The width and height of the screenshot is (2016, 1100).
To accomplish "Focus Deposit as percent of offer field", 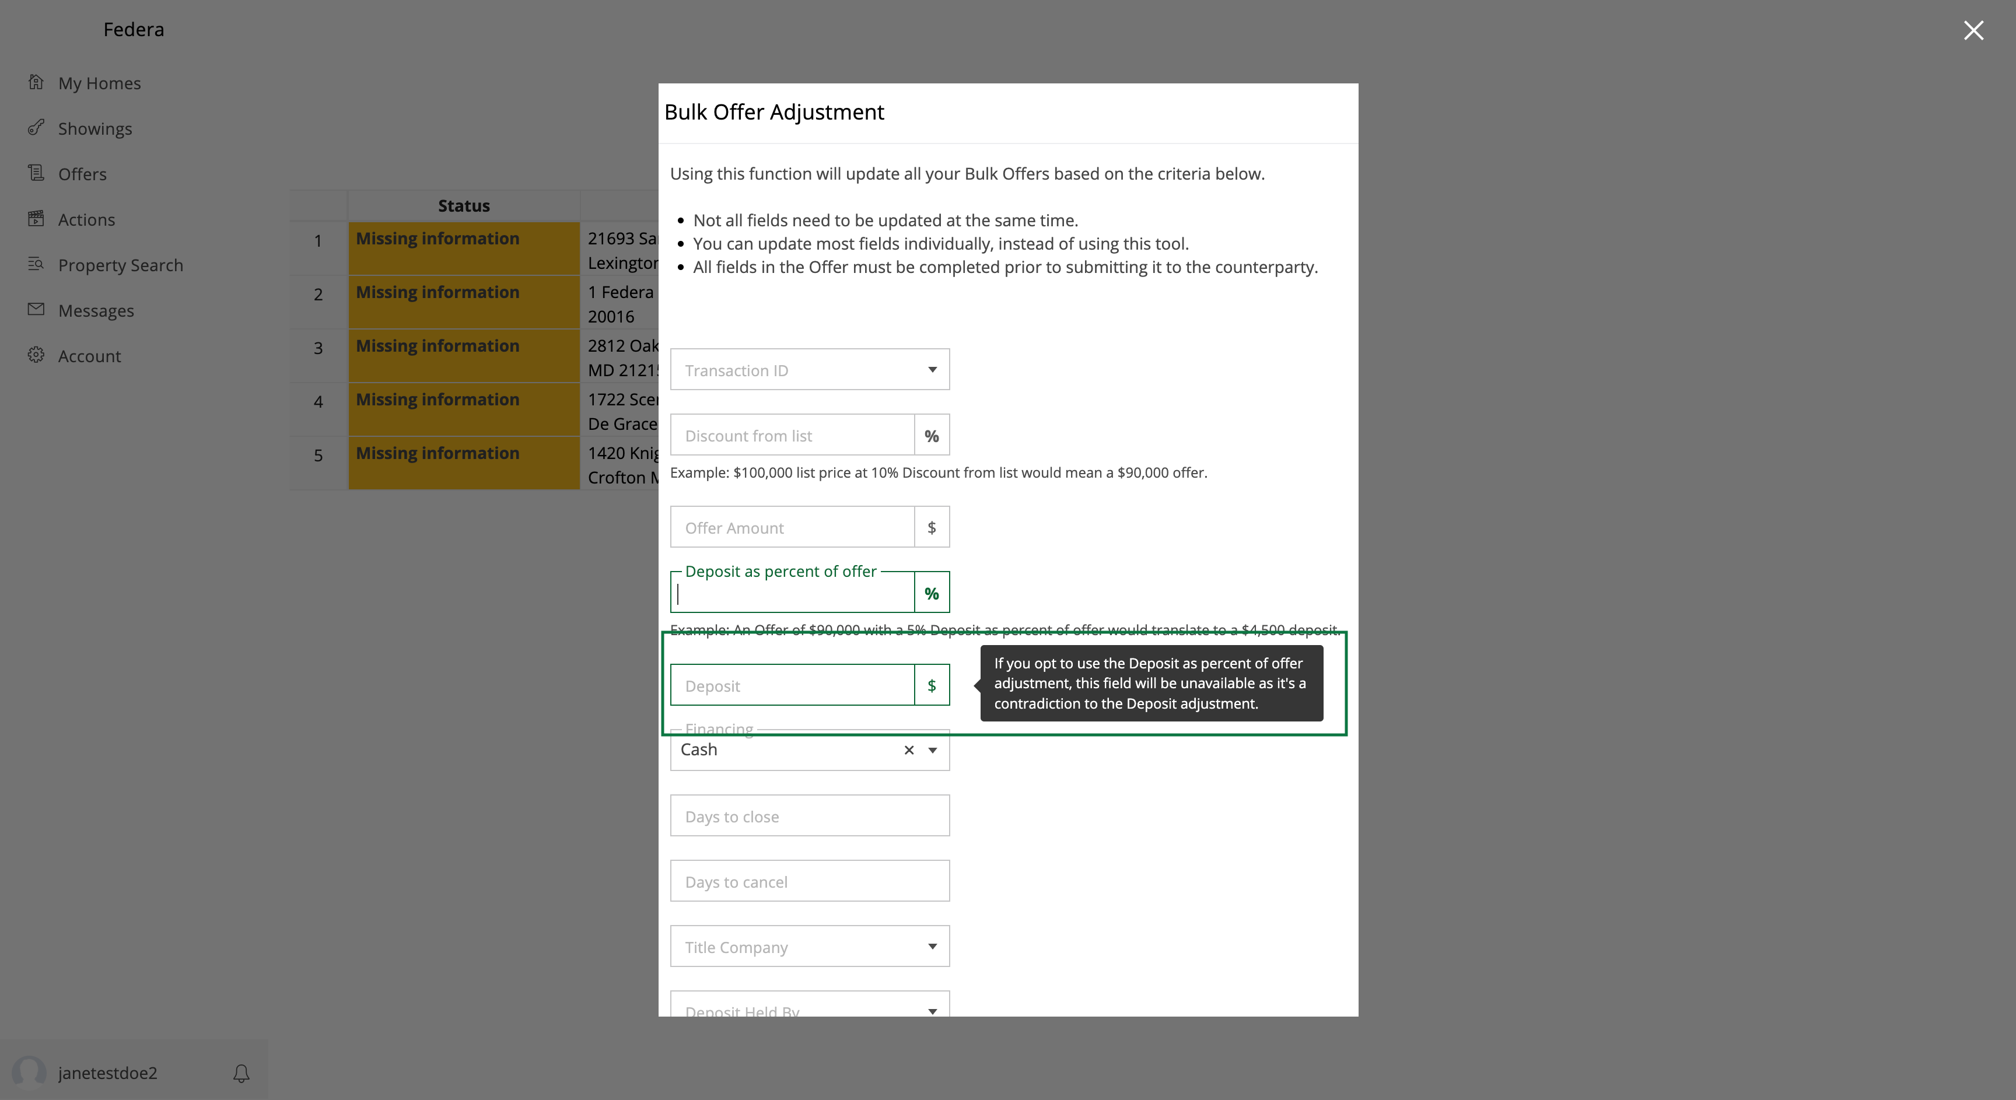I will 792,593.
